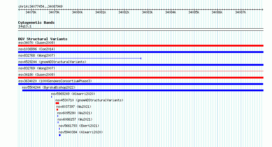Open esv34180 (Gusev2009) variant label
Screen dimensions: 272x147
coord(37,75)
